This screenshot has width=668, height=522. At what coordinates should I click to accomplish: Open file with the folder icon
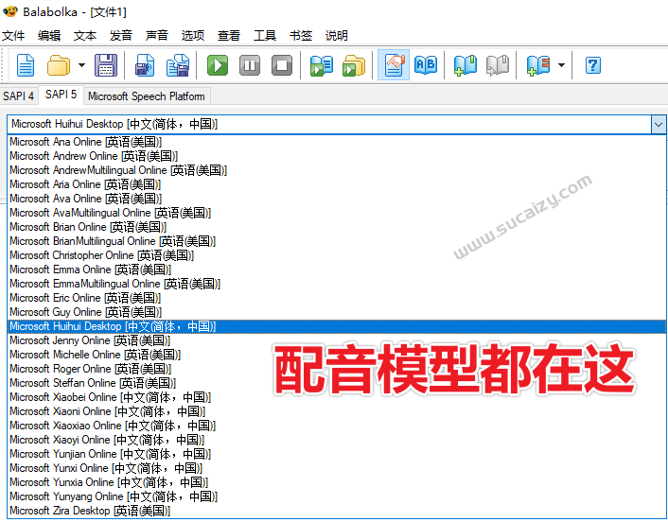(x=59, y=65)
